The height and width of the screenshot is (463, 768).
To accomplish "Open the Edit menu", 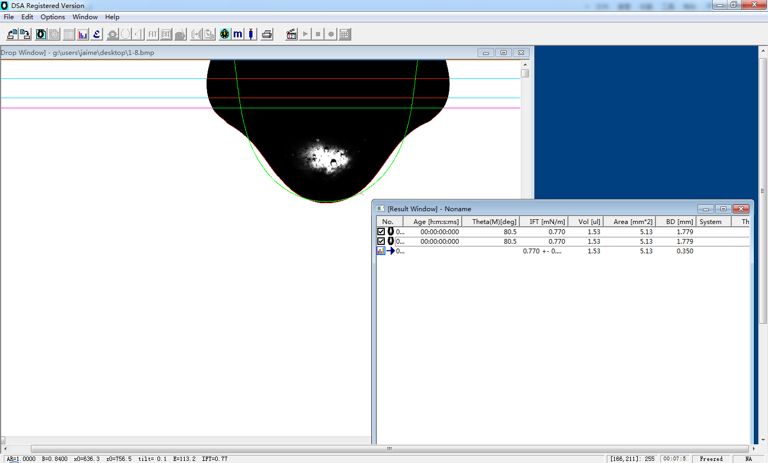I will (27, 17).
